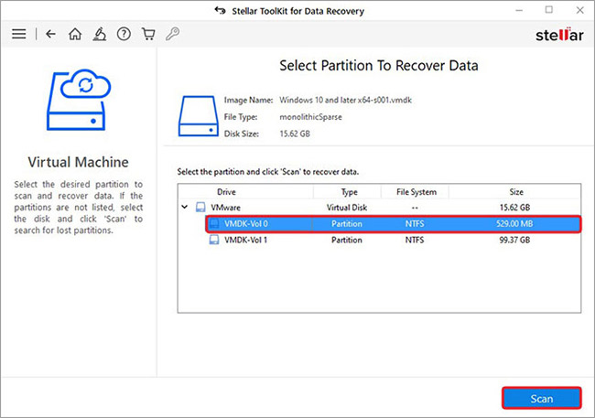Click the Disk Size 15.62 GB value
The width and height of the screenshot is (595, 418).
[295, 134]
